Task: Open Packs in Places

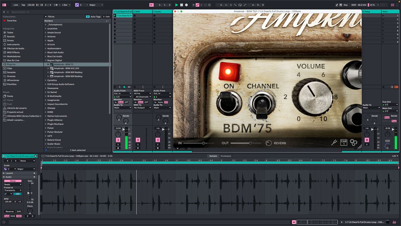Action: pos(10,96)
